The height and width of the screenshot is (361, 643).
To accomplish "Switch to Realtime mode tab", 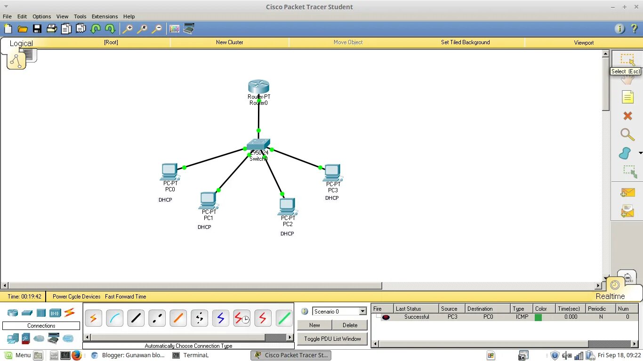I will click(x=610, y=296).
